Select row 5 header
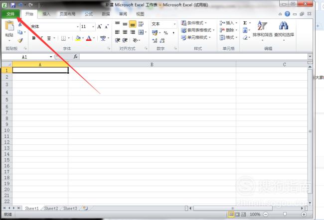The image size is (324, 220). pyautogui.click(x=7, y=100)
